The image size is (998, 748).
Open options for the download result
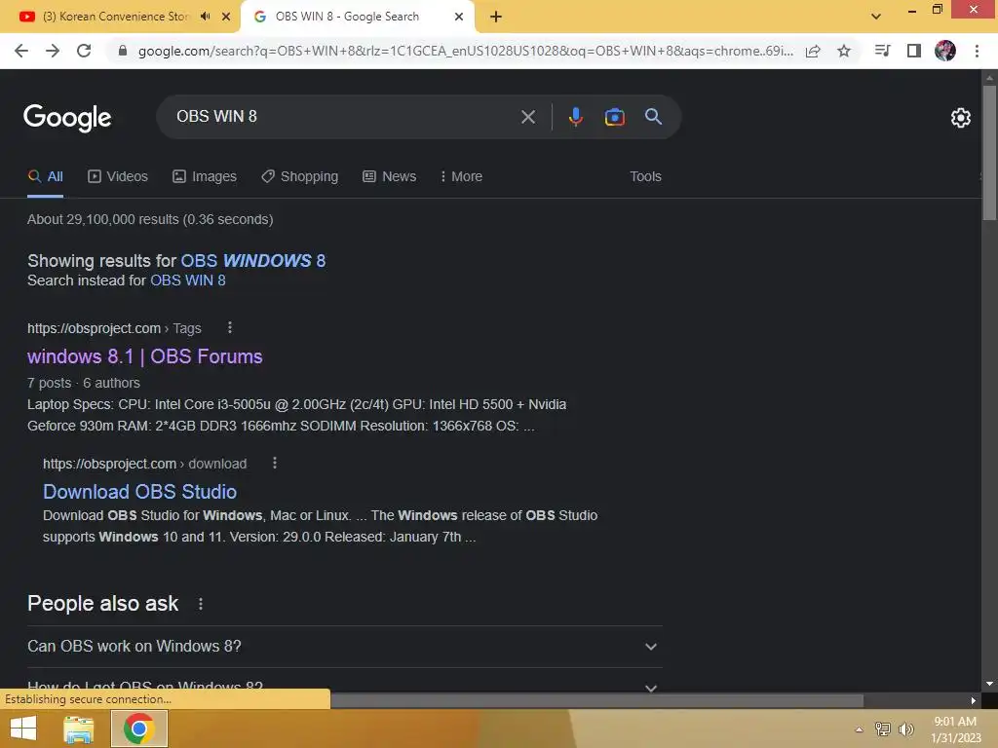point(274,463)
